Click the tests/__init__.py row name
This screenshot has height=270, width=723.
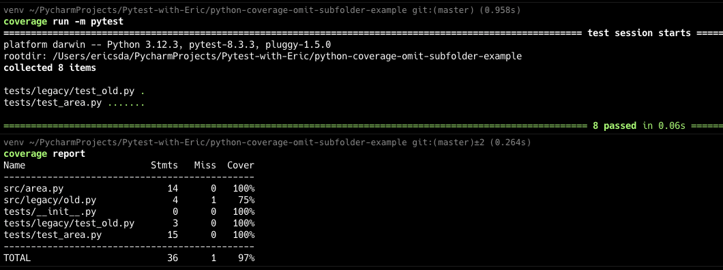tap(50, 211)
